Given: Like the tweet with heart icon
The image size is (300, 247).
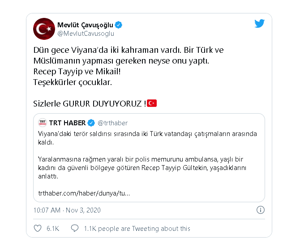Looking at the screenshot, I should (38, 228).
